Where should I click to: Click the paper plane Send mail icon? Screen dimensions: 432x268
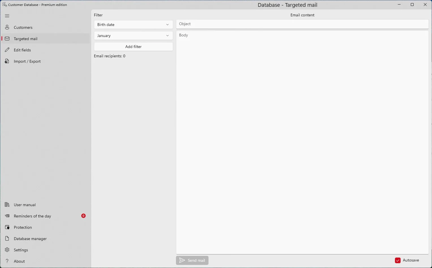[x=182, y=260]
